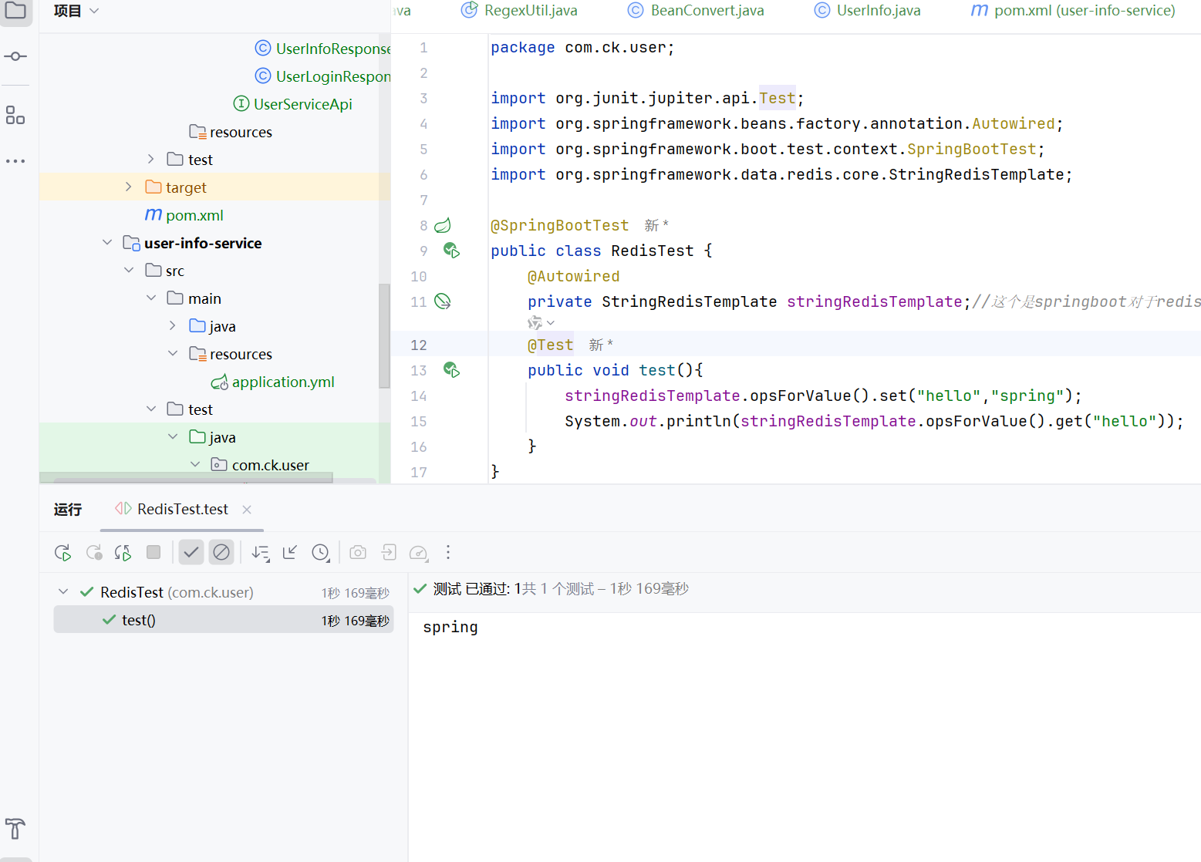Screen dimensions: 1201x862
Task: Select the pom.xml file in the project tree
Action: 184,215
